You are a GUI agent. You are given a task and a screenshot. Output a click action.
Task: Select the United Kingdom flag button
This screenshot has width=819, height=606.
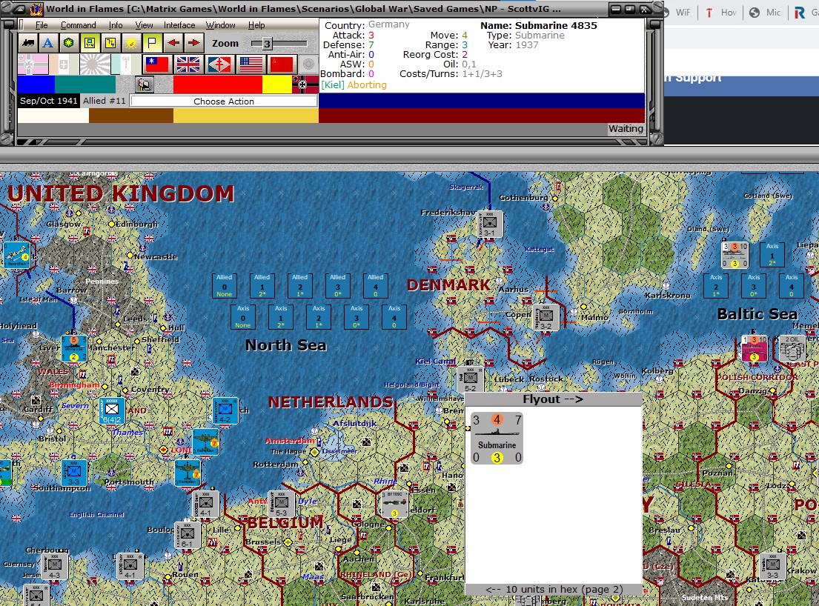pyautogui.click(x=188, y=64)
